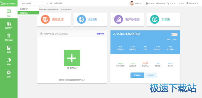The width and height of the screenshot is (202, 98).
Task: Expand the 工具 dropdown arrow
Action: click(175, 3)
